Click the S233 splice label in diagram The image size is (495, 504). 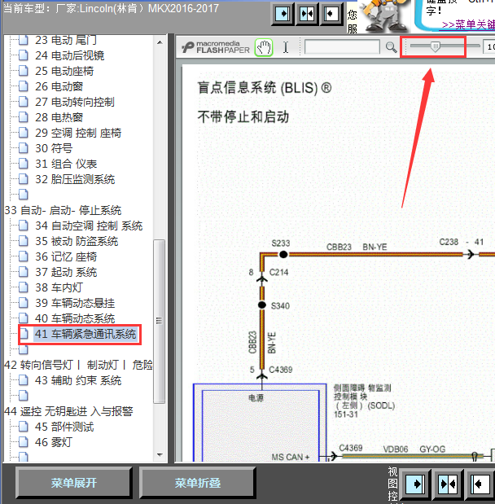click(281, 243)
